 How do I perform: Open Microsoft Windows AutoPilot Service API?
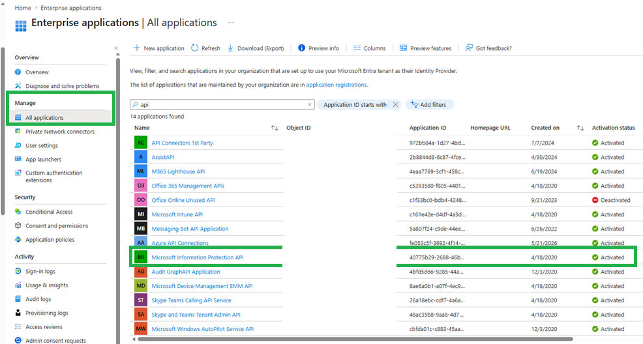[x=203, y=329]
